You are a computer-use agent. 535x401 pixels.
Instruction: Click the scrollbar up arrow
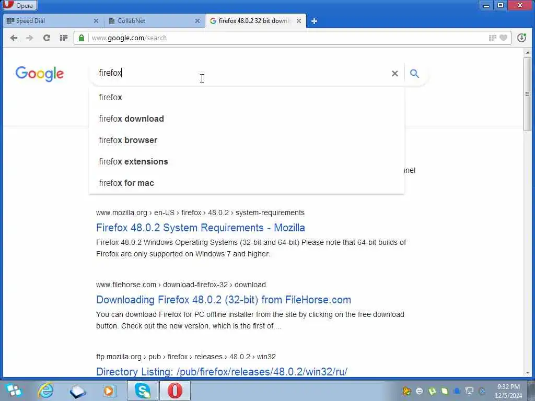(x=528, y=53)
